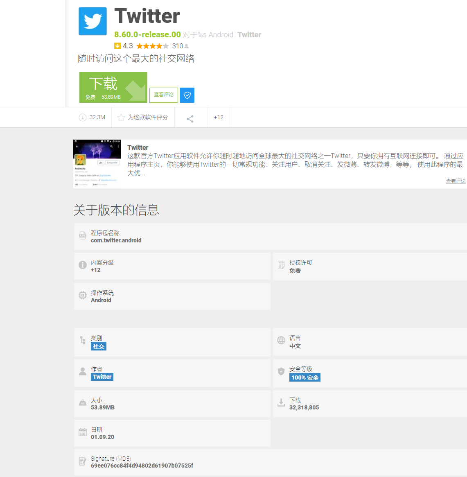Click the date value 01.09.20
The height and width of the screenshot is (477, 467).
[102, 437]
